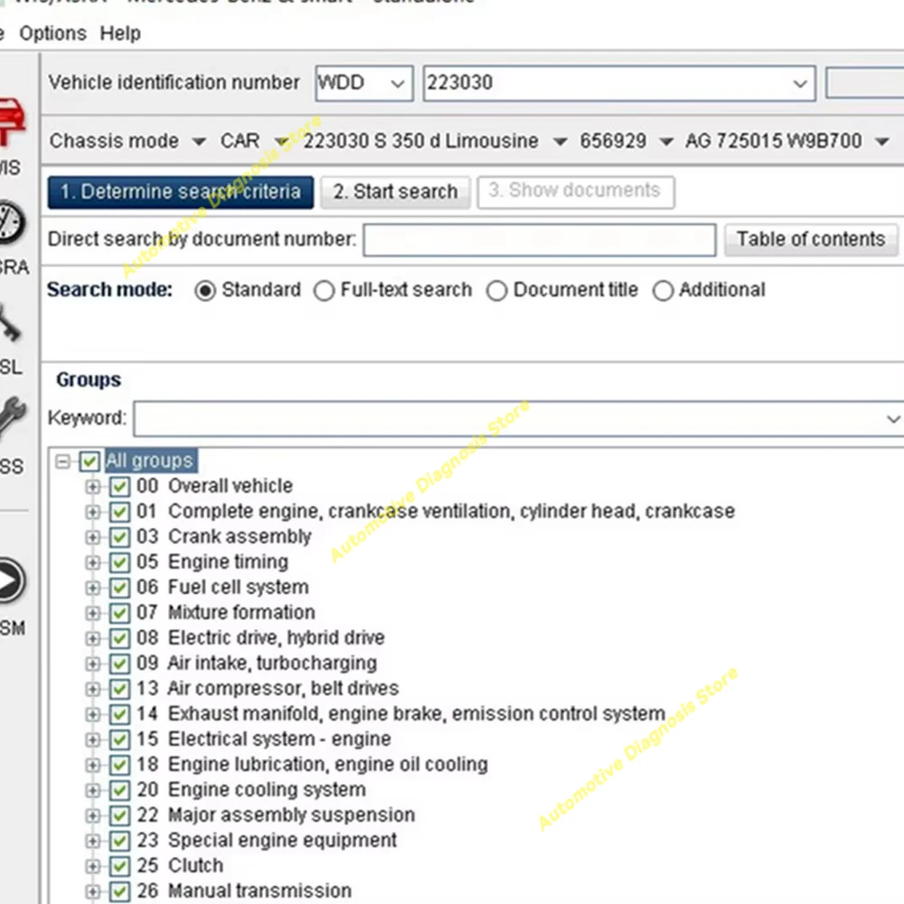Open the tool icon above SL label
Image resolution: width=904 pixels, height=904 pixels.
[10, 323]
